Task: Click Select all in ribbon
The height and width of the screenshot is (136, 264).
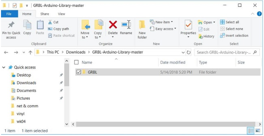Action: click(229, 22)
